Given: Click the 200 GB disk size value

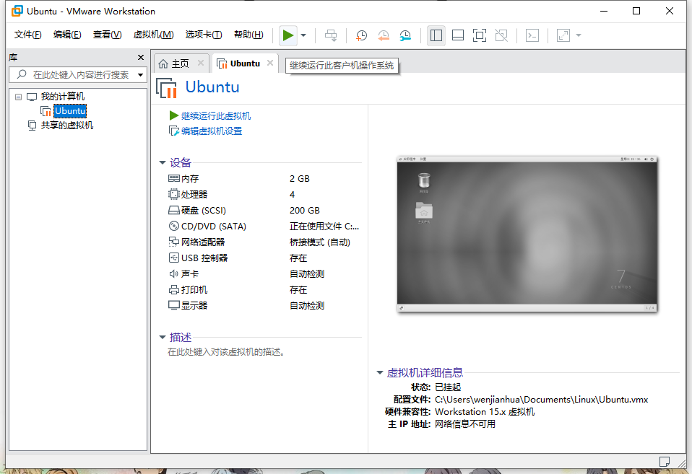Looking at the screenshot, I should (305, 211).
